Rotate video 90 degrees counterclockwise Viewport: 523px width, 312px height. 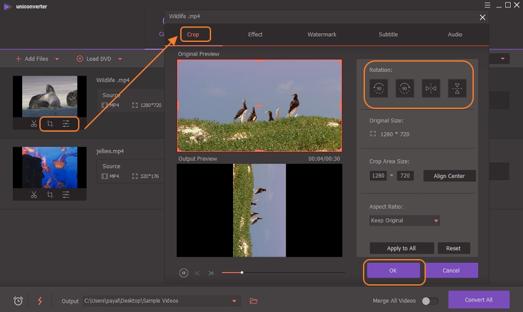[379, 89]
